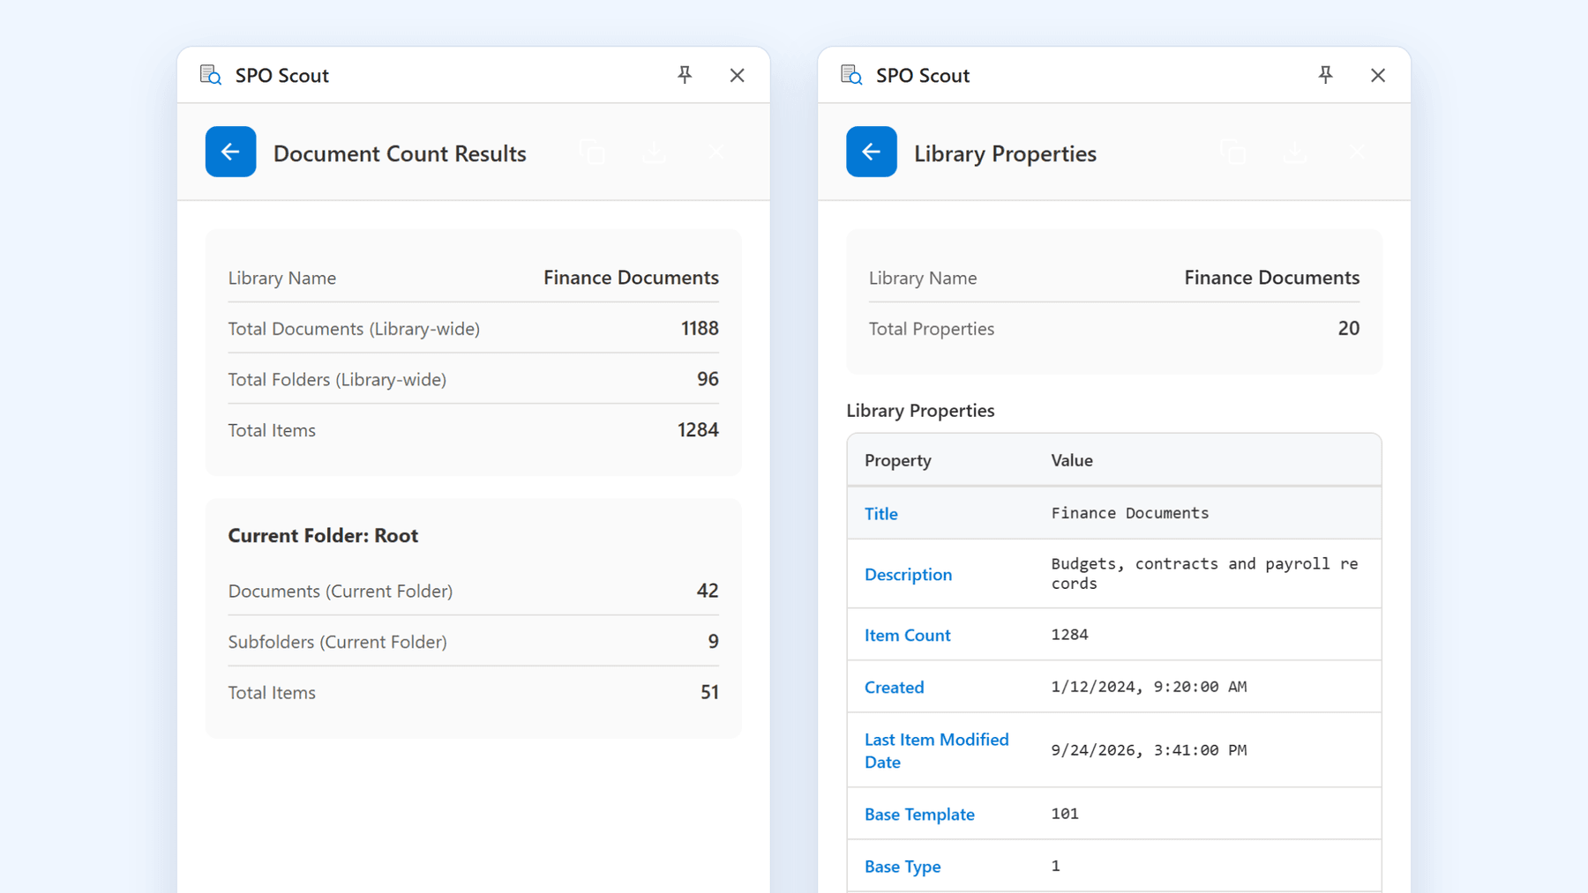Select the 1188 total documents value
Viewport: 1588px width, 893px height.
click(700, 329)
